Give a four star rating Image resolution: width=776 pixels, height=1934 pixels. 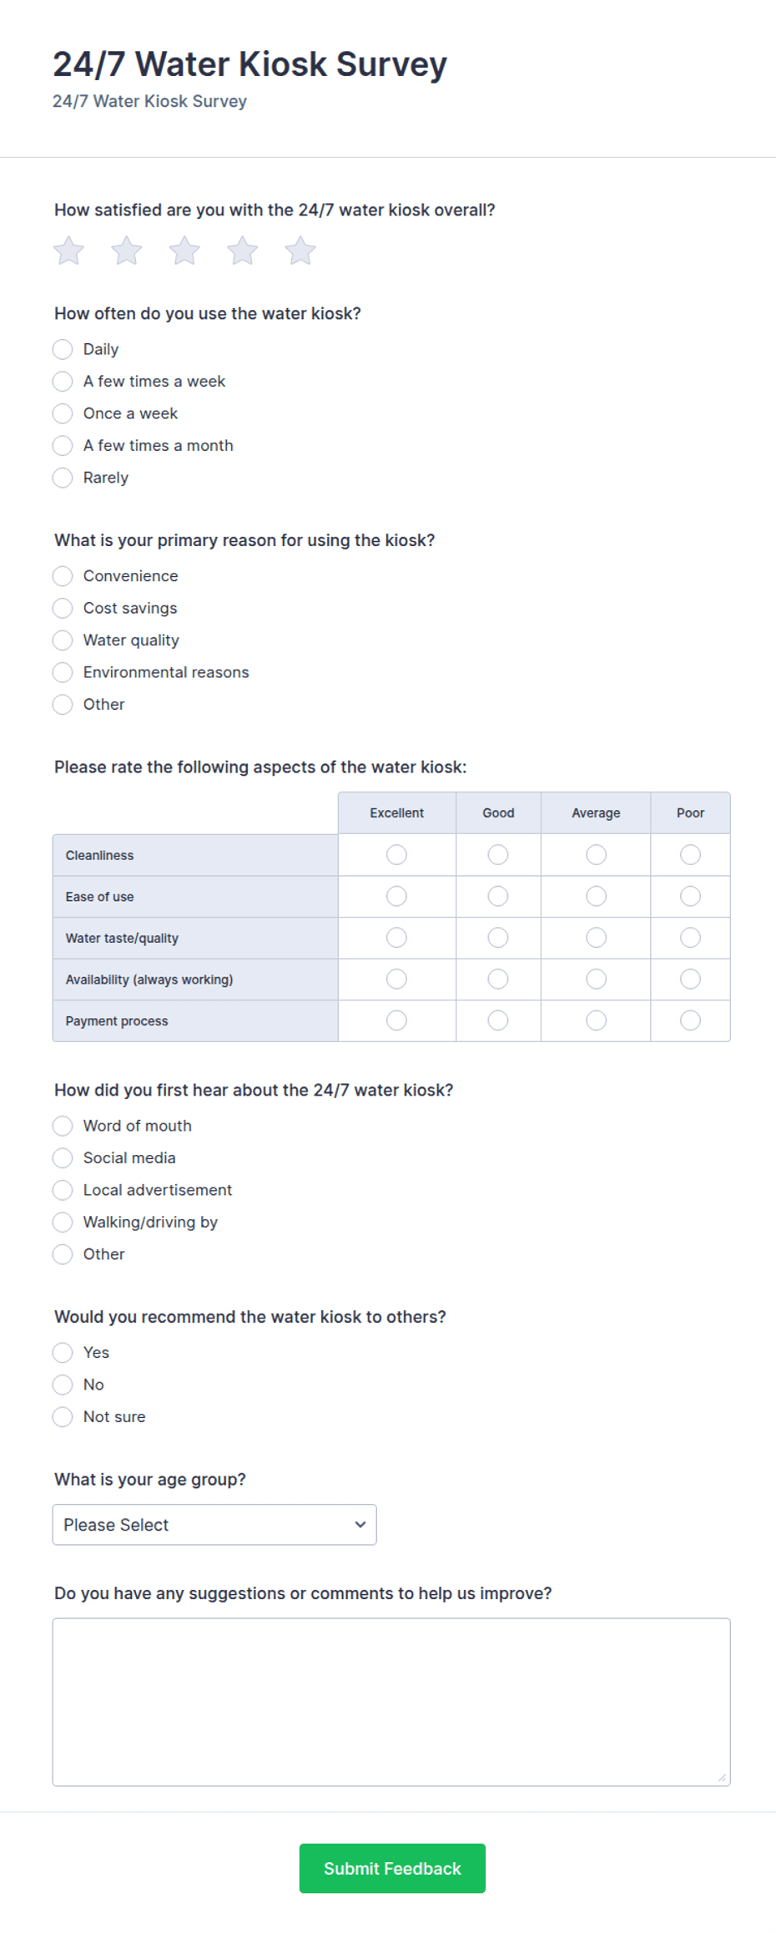(243, 251)
